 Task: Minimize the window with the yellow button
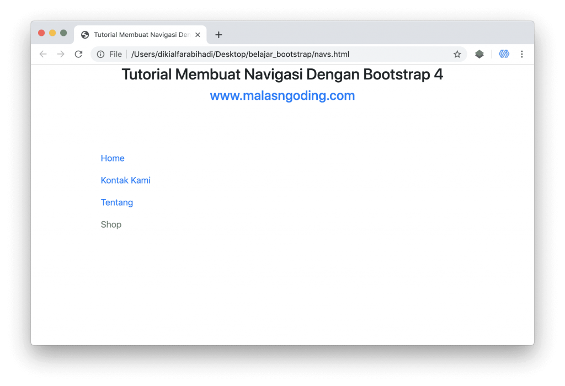point(52,33)
